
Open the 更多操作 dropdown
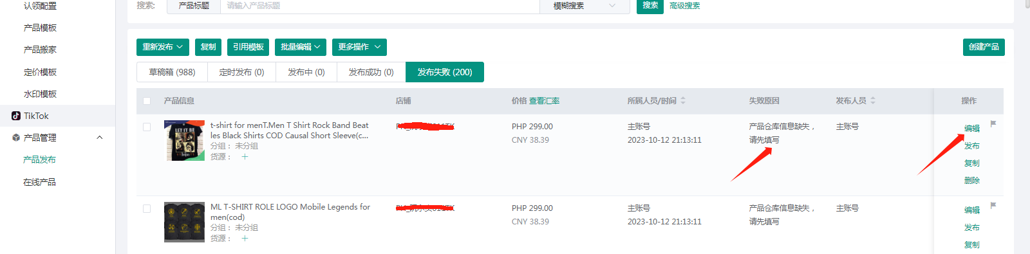(359, 47)
